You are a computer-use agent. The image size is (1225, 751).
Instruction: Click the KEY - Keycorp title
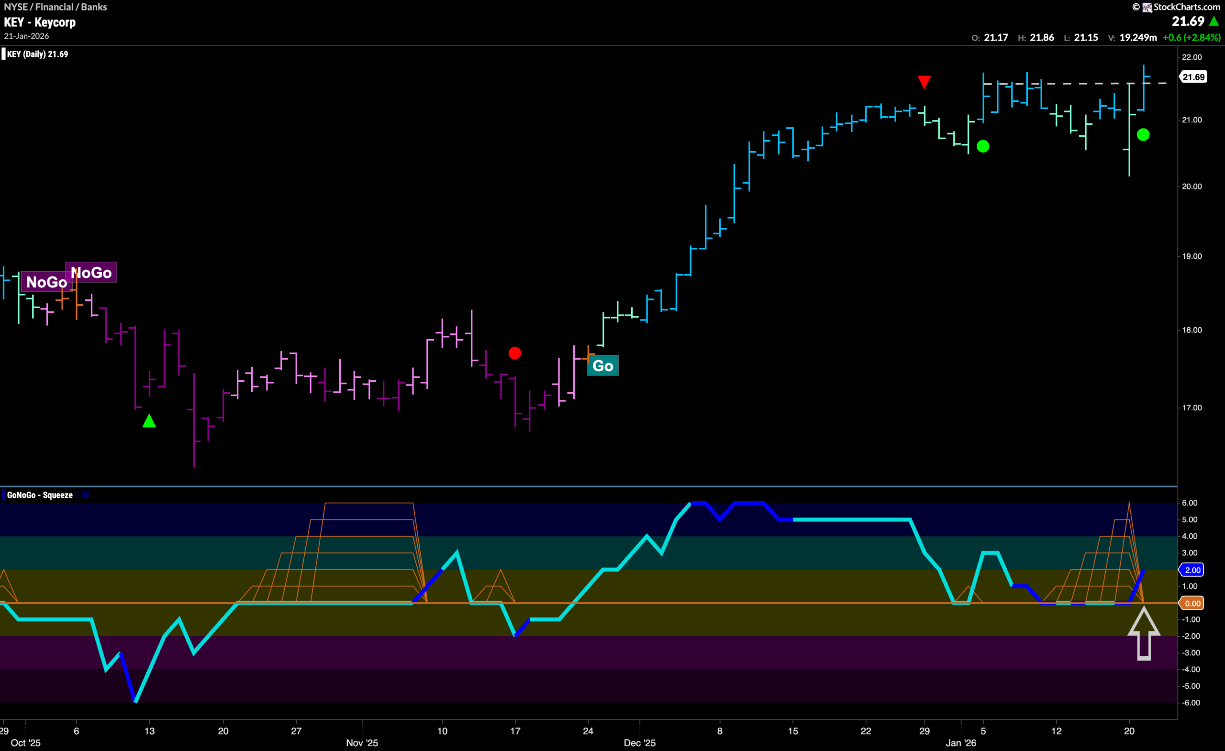pos(39,22)
